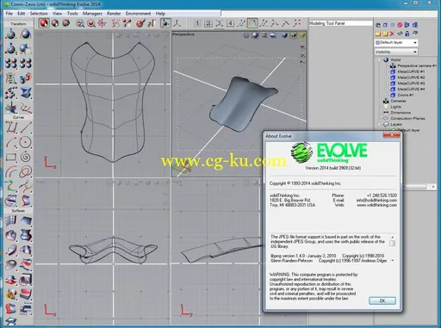Select the NURBS curve tool under Curves
441x328 pixels.
tap(11, 127)
